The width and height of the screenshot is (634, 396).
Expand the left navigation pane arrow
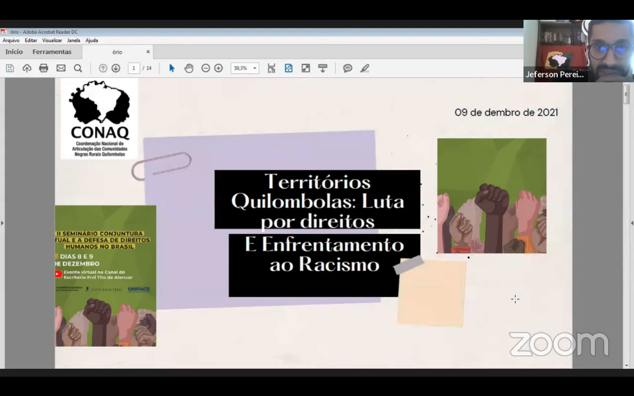(x=2, y=223)
